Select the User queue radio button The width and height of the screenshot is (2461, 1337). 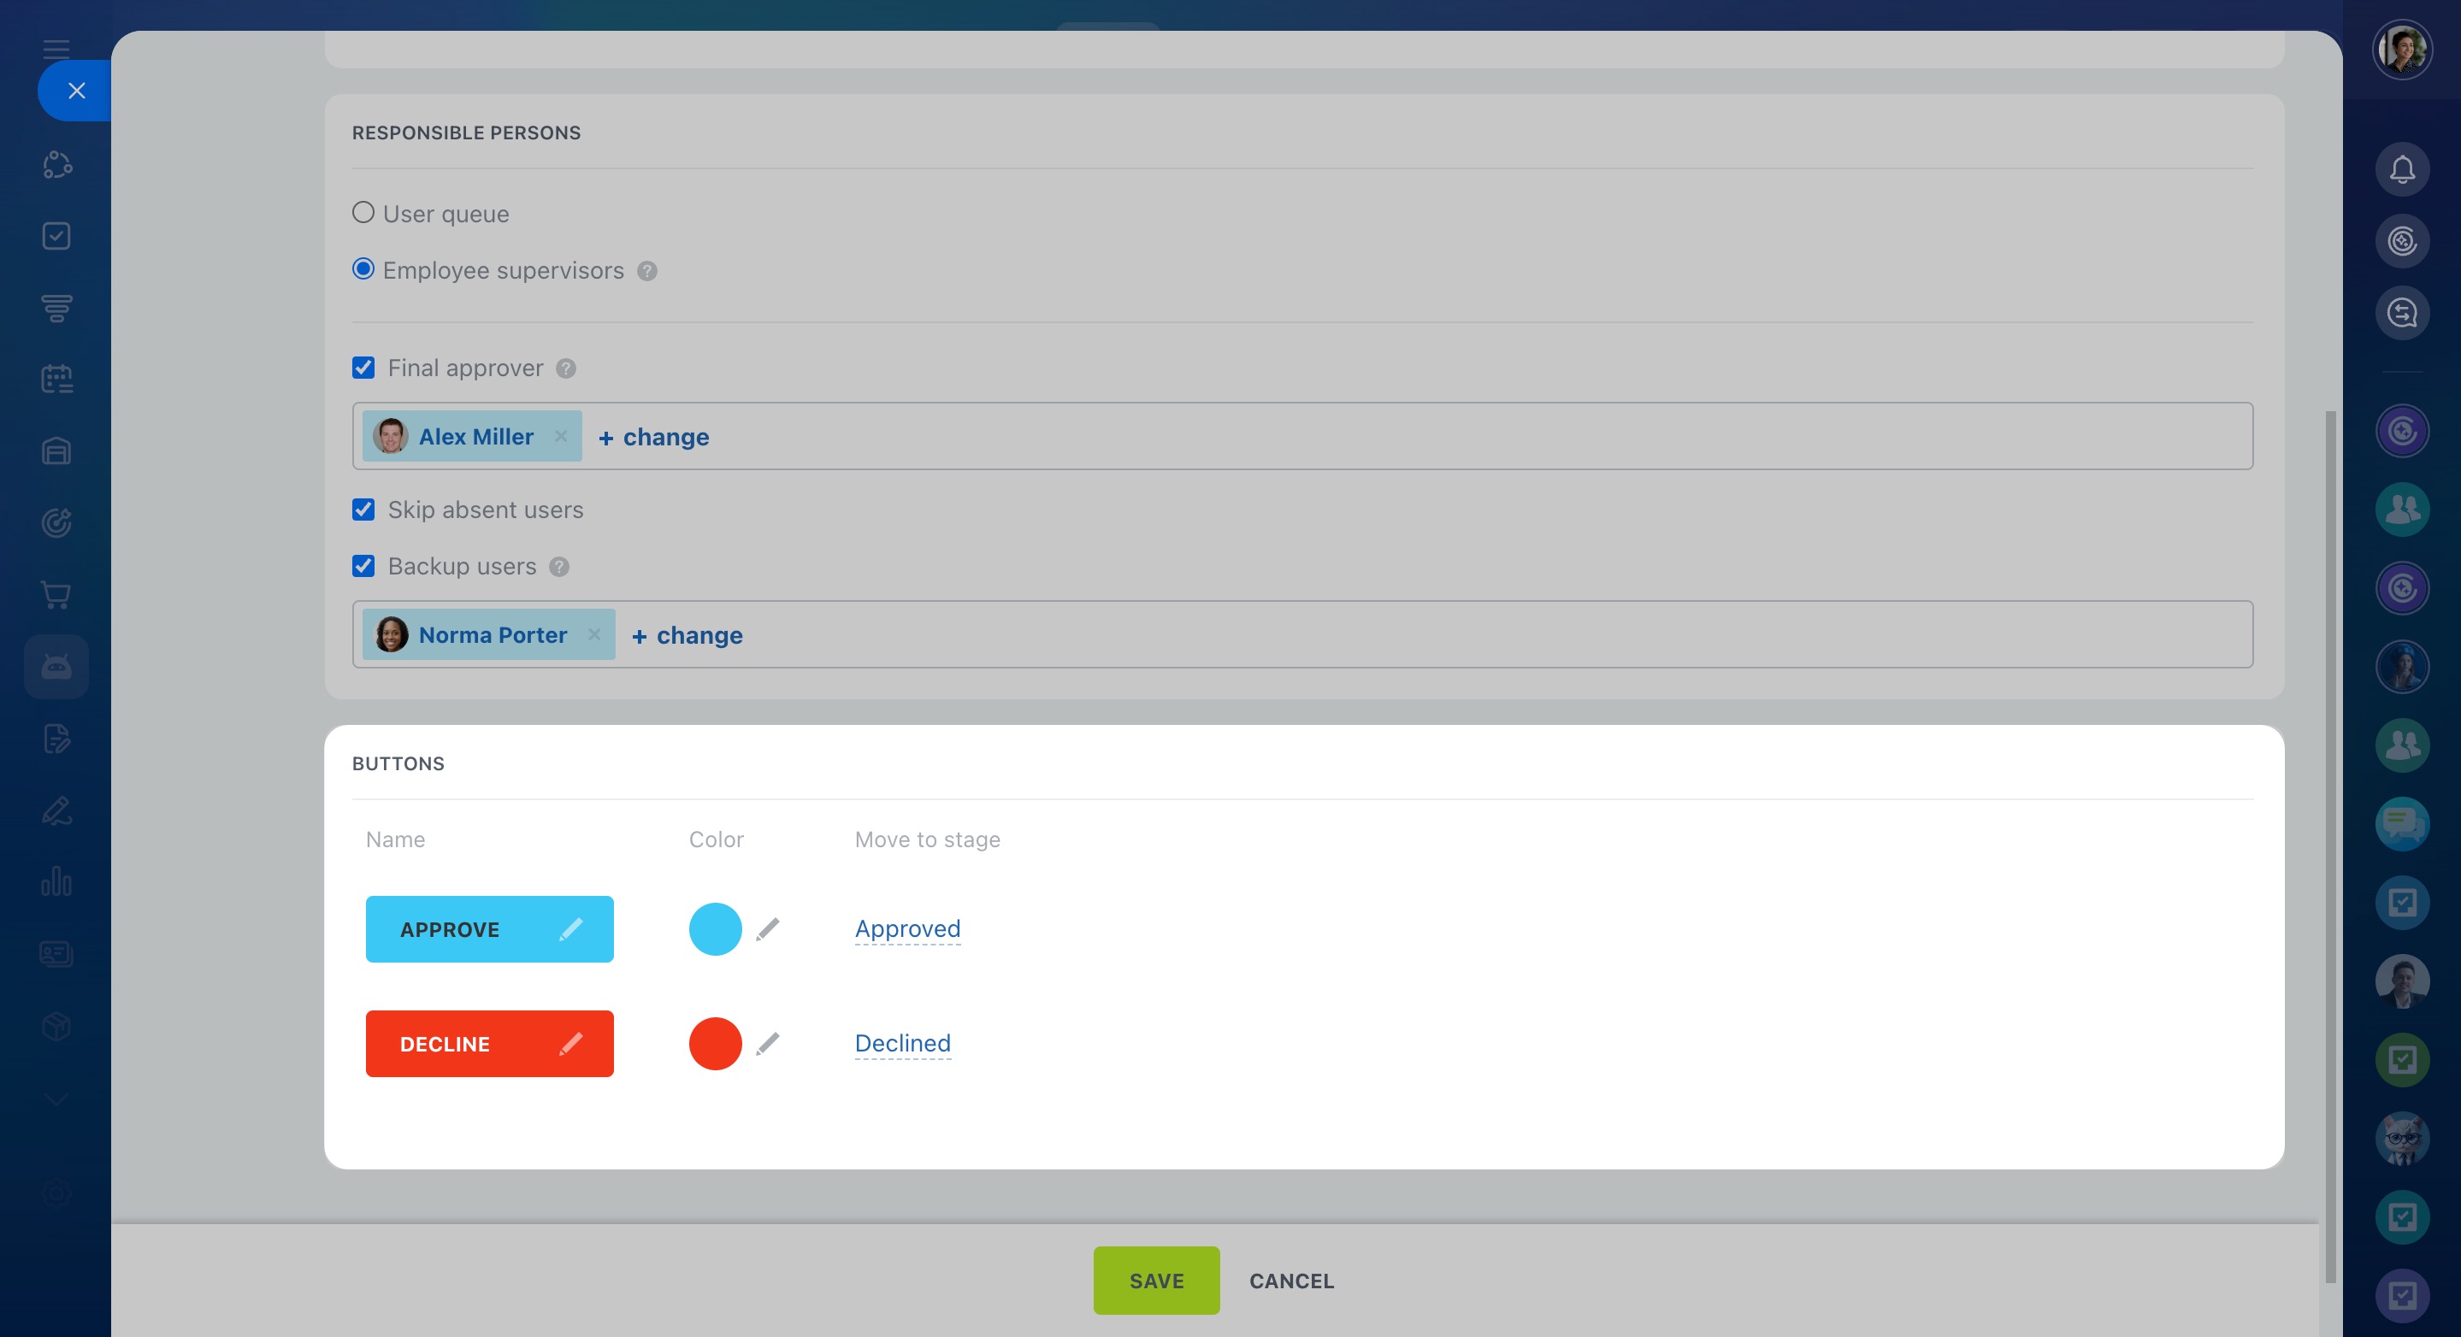click(x=363, y=213)
